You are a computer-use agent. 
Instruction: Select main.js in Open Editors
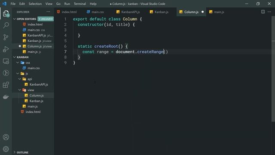pos(33,52)
